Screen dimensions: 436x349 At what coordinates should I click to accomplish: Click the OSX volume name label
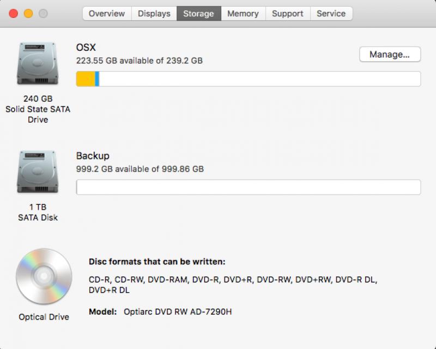tap(86, 48)
